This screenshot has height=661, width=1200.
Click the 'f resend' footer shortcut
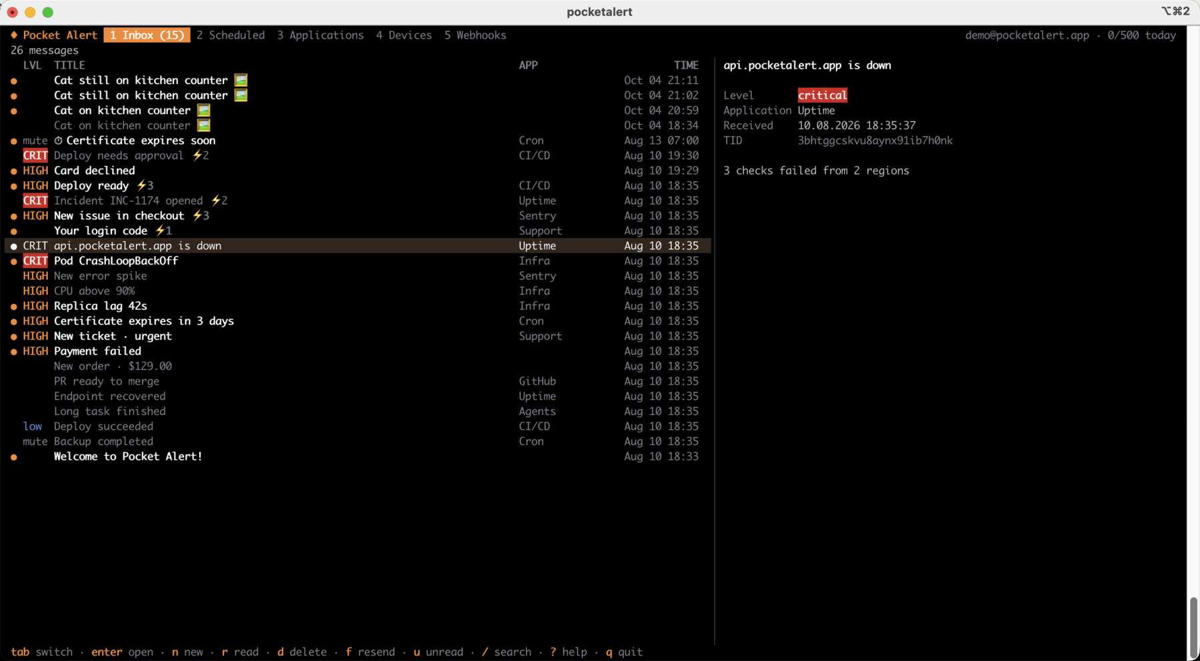(371, 652)
